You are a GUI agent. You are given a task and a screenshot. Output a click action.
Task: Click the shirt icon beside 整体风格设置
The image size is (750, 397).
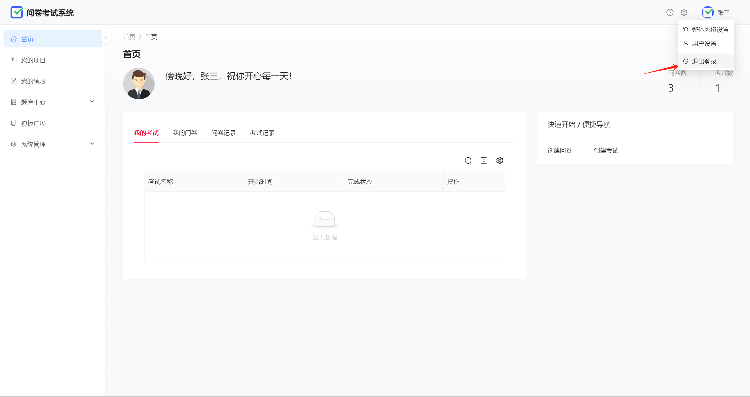click(x=686, y=29)
